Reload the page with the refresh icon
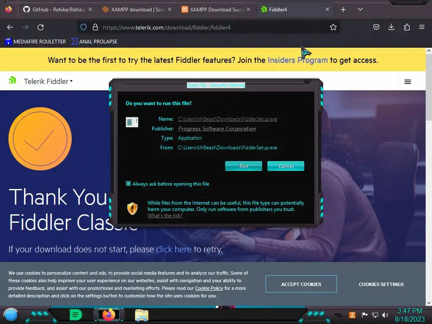 [x=40, y=27]
